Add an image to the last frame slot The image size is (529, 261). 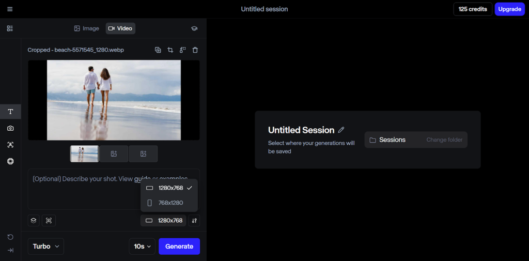pyautogui.click(x=144, y=153)
